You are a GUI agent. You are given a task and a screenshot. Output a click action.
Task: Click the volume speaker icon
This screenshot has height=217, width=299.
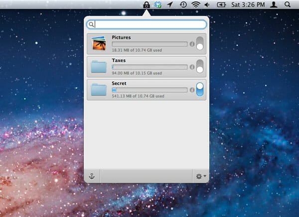click(x=206, y=4)
